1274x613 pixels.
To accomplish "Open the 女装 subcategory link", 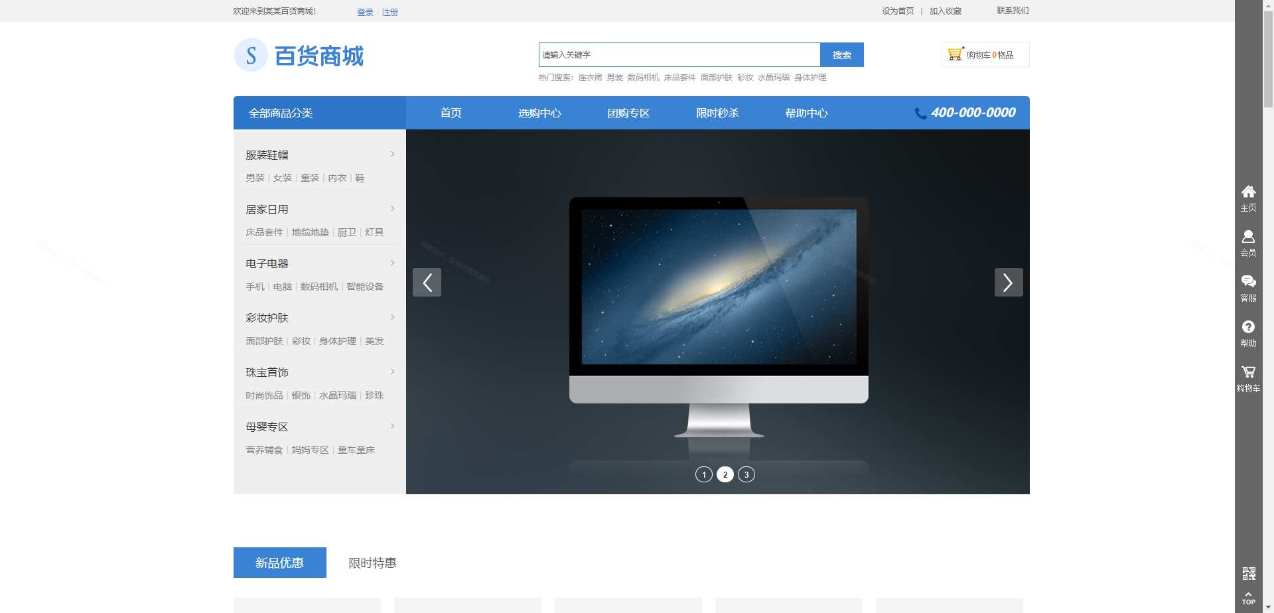I will pyautogui.click(x=283, y=178).
